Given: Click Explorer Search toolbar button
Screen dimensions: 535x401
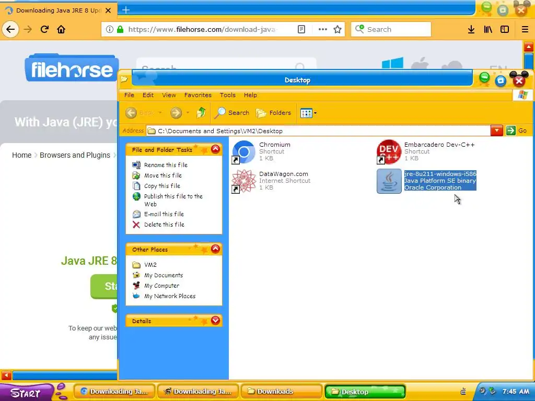Looking at the screenshot, I should 231,113.
